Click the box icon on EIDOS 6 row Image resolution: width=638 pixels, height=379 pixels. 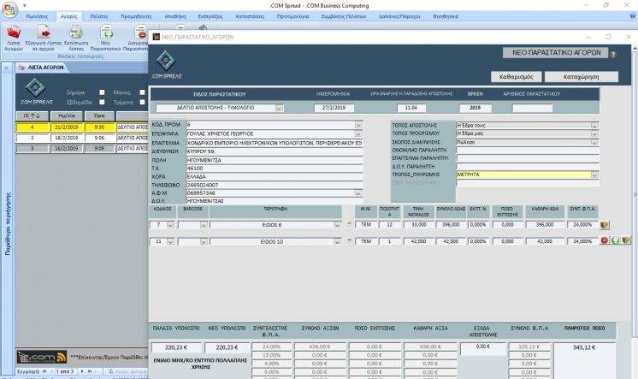click(605, 225)
